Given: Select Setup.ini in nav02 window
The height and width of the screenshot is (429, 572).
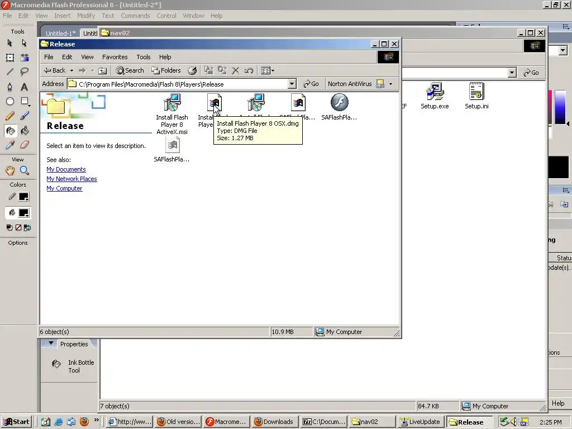Looking at the screenshot, I should pyautogui.click(x=476, y=96).
